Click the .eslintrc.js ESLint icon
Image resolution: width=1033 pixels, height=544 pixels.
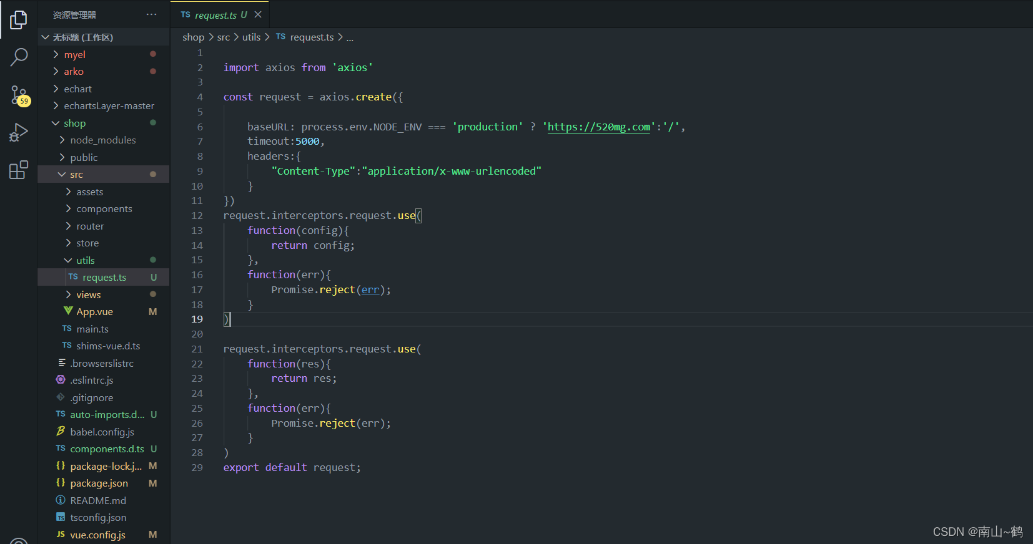[61, 379]
